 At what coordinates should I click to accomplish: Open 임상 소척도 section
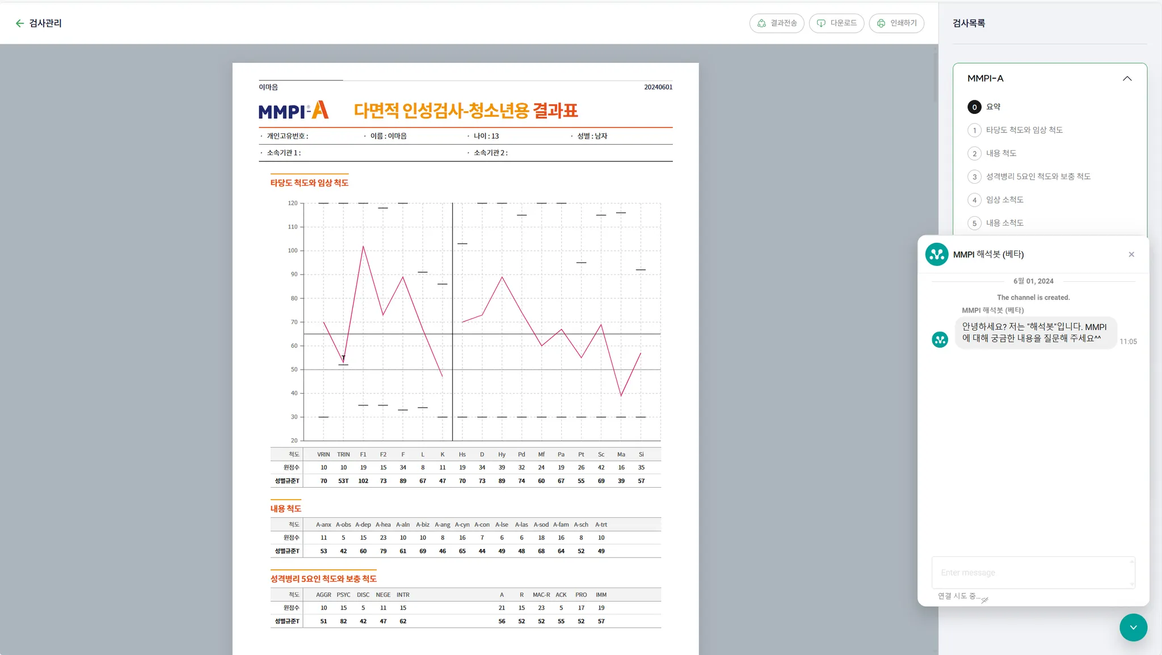1004,200
